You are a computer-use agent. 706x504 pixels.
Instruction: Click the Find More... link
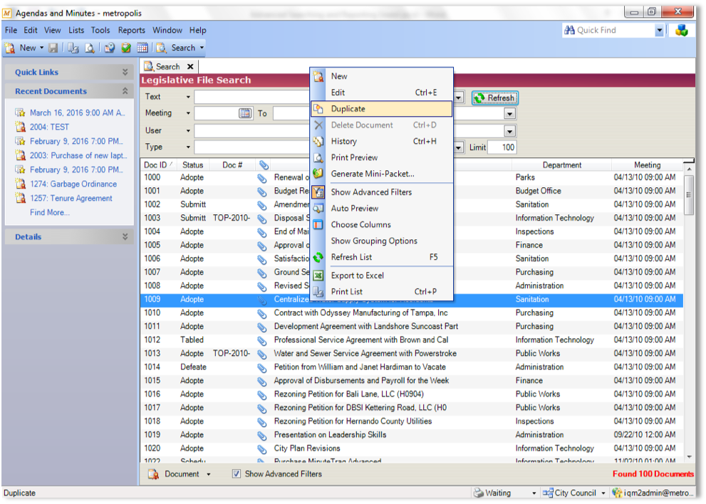click(x=50, y=212)
